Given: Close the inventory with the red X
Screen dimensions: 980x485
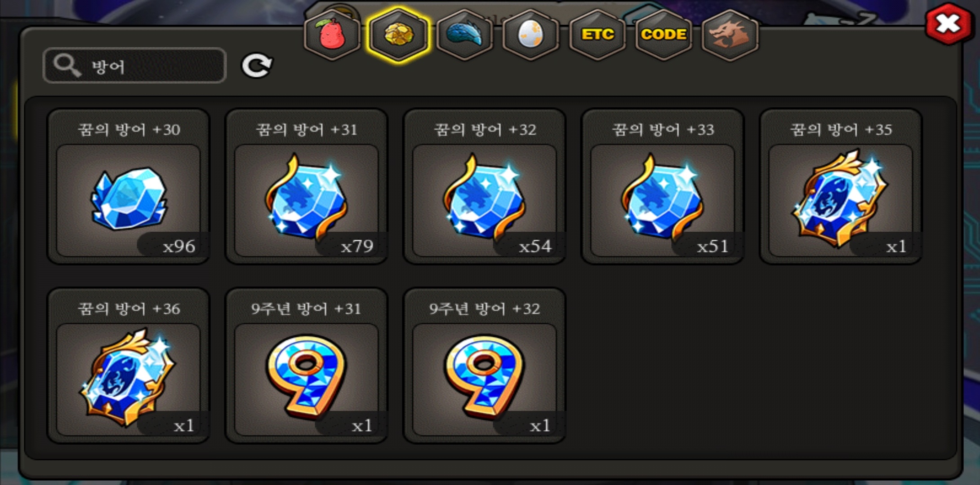Looking at the screenshot, I should tap(949, 23).
